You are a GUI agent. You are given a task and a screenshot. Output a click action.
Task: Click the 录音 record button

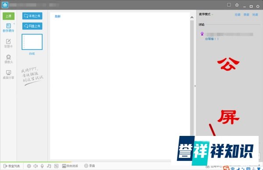pos(89,166)
